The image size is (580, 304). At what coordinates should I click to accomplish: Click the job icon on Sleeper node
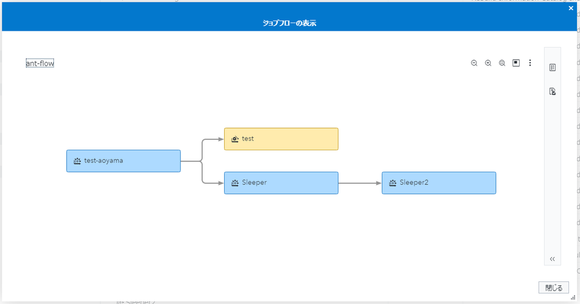click(x=235, y=183)
